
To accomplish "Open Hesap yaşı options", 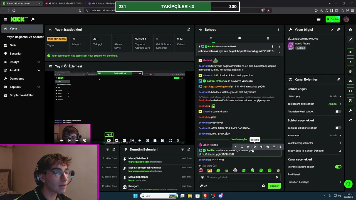I will point(314,96).
